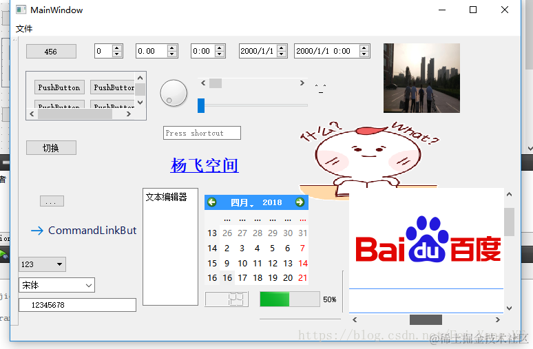Step up the 0:00 time editor
The image size is (533, 349).
[220, 48]
